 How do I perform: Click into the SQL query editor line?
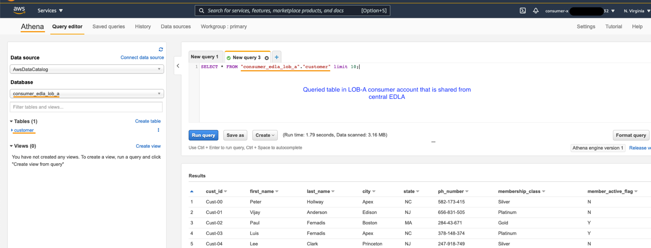point(280,67)
